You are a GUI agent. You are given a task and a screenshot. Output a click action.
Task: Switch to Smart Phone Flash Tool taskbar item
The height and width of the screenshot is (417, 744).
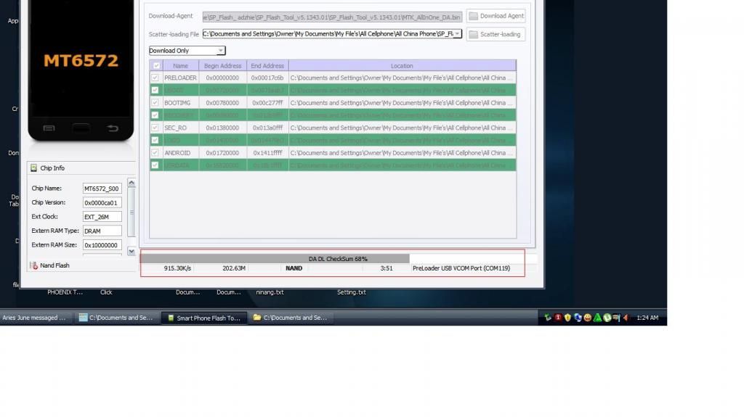pos(203,318)
